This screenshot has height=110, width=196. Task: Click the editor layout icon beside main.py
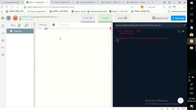coord(54,25)
